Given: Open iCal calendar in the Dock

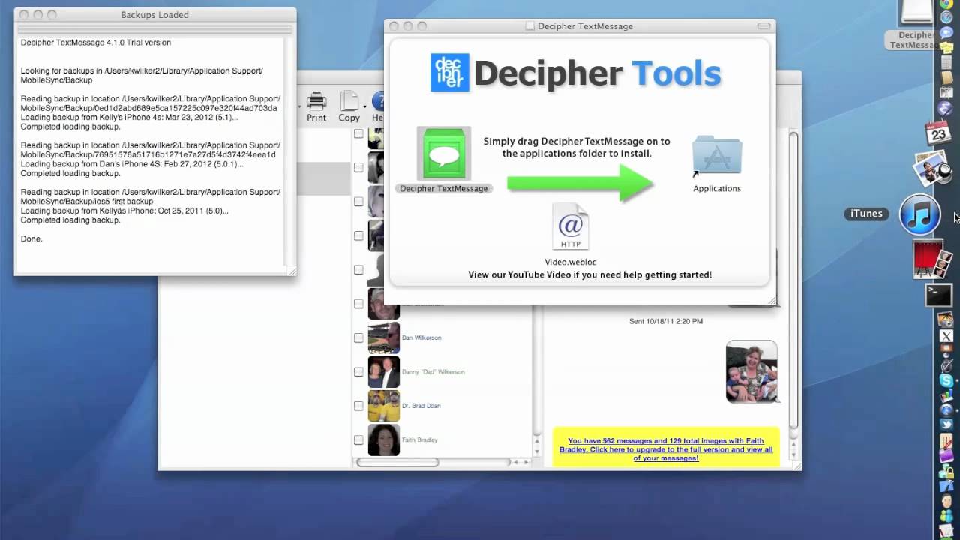Looking at the screenshot, I should pos(938,133).
